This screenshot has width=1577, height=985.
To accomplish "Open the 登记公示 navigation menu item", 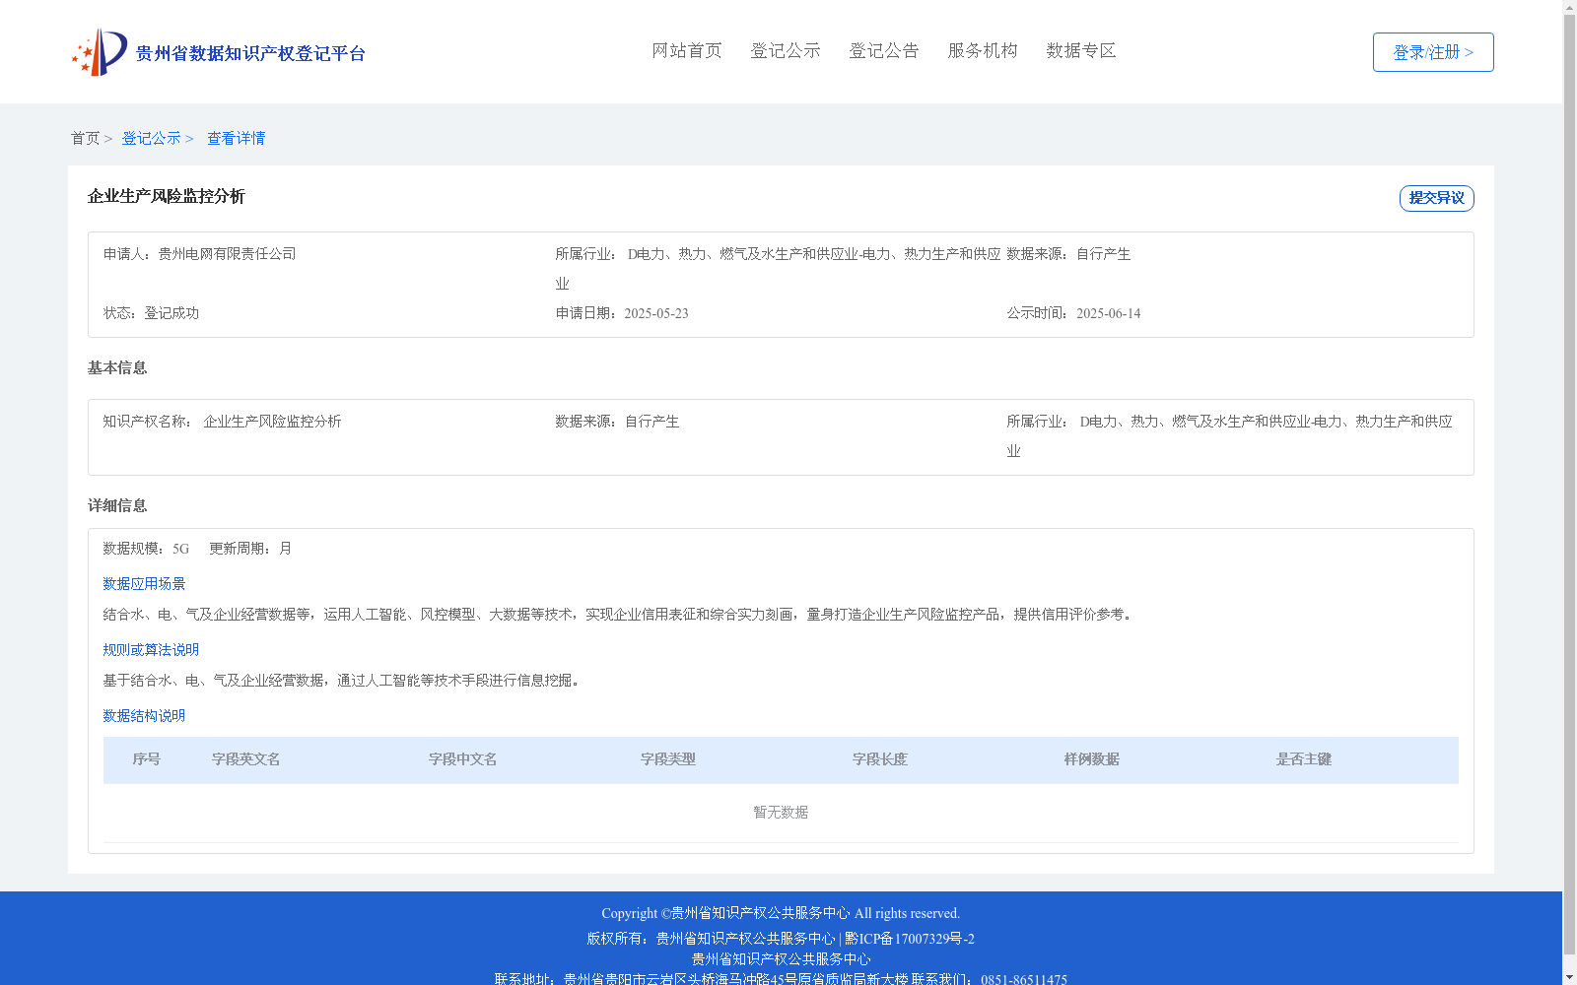I will click(x=785, y=50).
